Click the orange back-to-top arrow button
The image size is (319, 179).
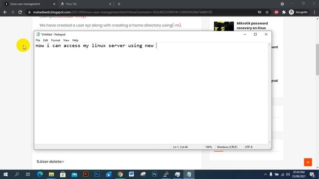click(x=308, y=163)
